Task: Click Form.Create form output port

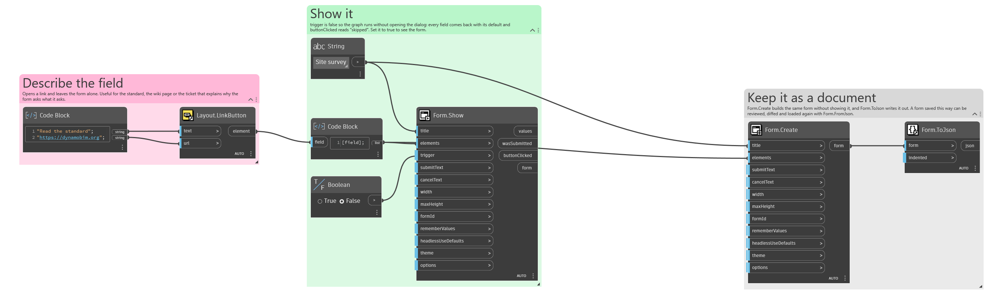Action: (x=839, y=146)
